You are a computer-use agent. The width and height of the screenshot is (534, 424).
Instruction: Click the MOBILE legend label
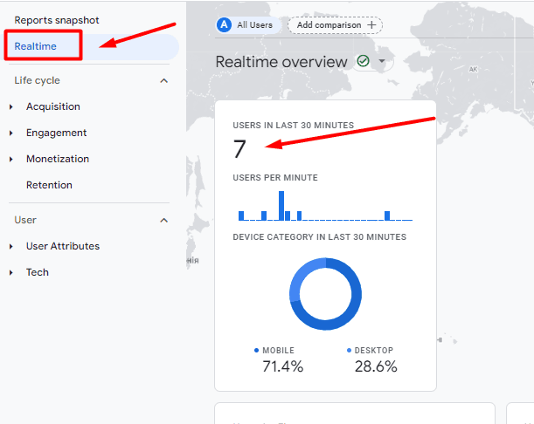coord(278,350)
